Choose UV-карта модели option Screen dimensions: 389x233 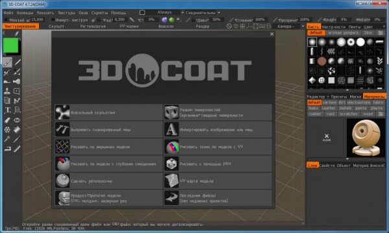tap(218, 181)
